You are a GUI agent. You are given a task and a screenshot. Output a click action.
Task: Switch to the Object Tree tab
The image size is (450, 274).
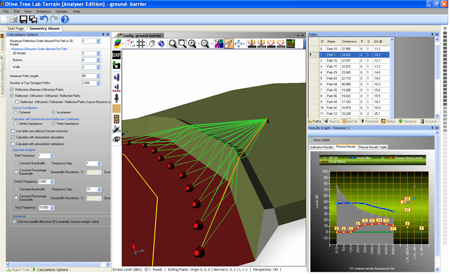click(18, 270)
